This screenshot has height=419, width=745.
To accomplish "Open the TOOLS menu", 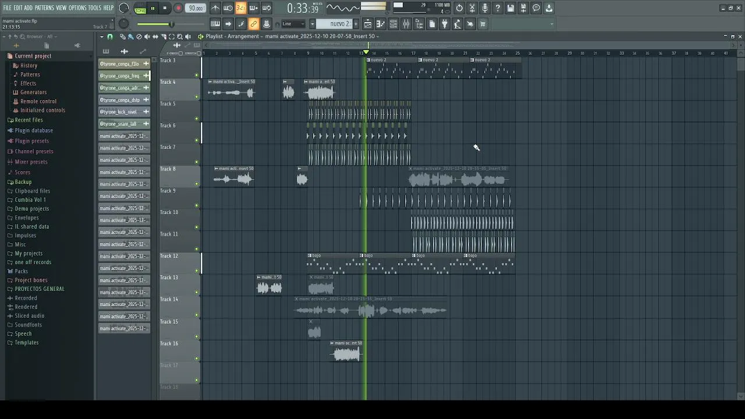I will [x=94, y=8].
